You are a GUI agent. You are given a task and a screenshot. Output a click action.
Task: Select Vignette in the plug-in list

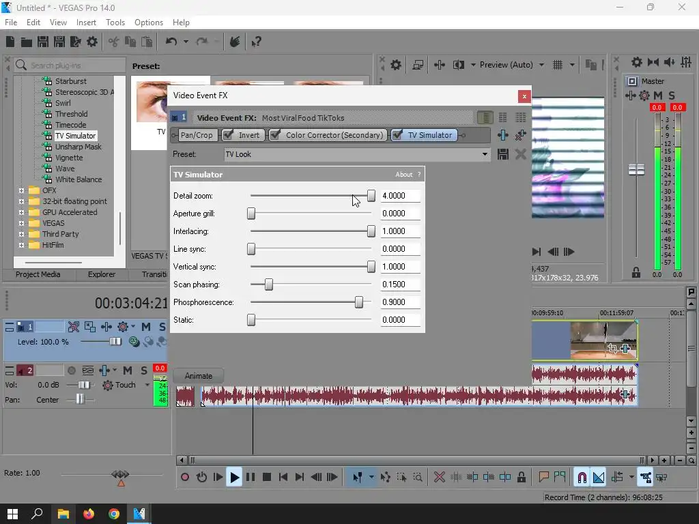tap(69, 158)
